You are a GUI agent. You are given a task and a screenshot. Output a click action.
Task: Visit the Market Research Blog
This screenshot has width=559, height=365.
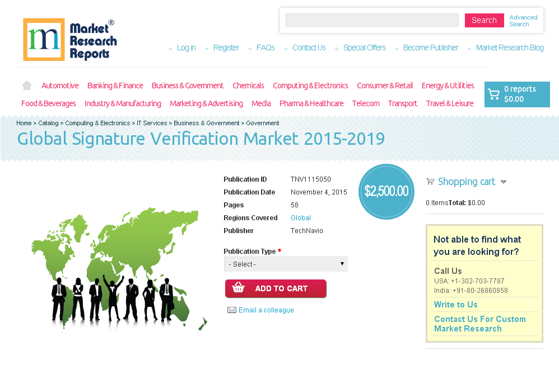point(510,48)
